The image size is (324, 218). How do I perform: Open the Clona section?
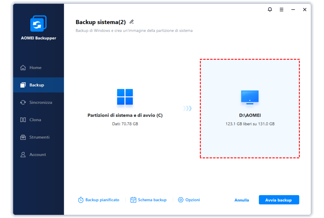tap(39, 120)
